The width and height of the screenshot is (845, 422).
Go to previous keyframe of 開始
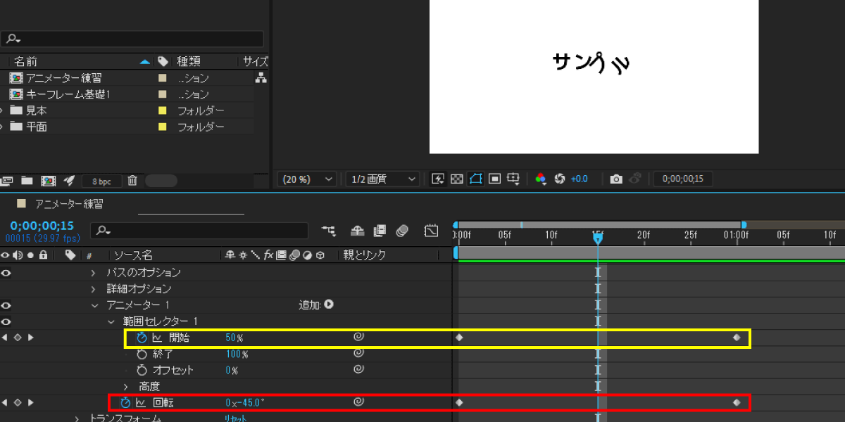click(5, 338)
